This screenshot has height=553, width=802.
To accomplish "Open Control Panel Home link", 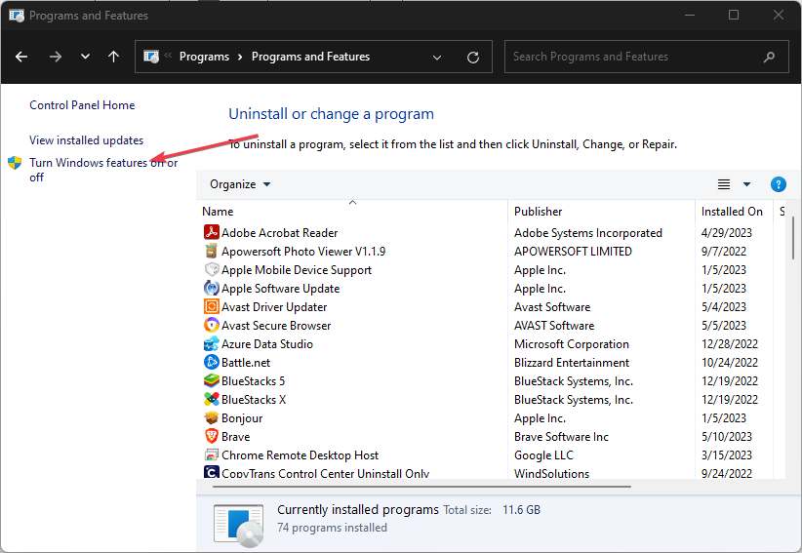I will [82, 105].
